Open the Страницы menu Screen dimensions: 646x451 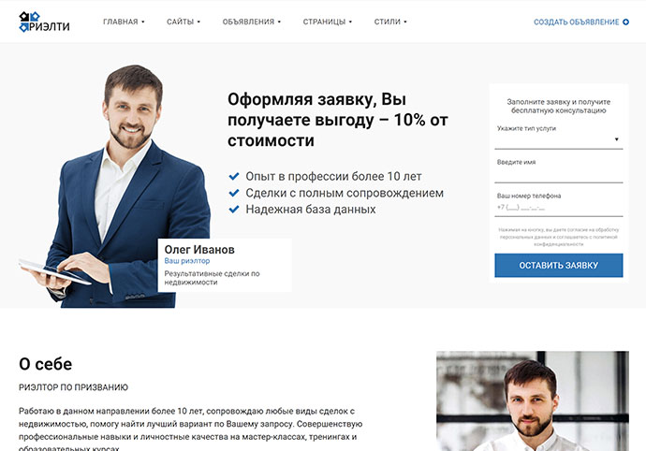pyautogui.click(x=328, y=22)
